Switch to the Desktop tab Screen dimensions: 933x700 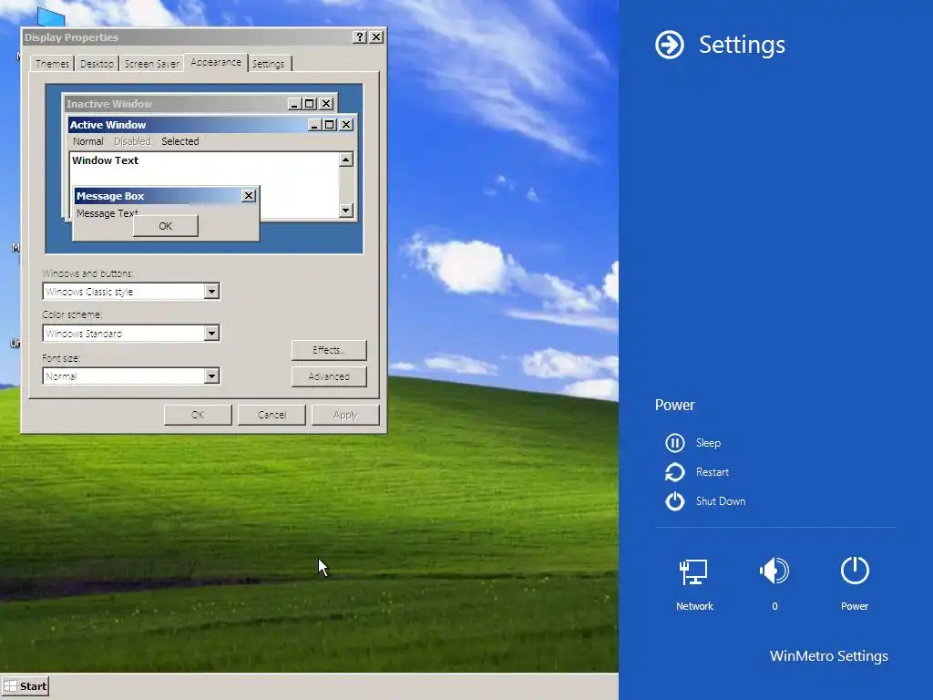point(97,64)
